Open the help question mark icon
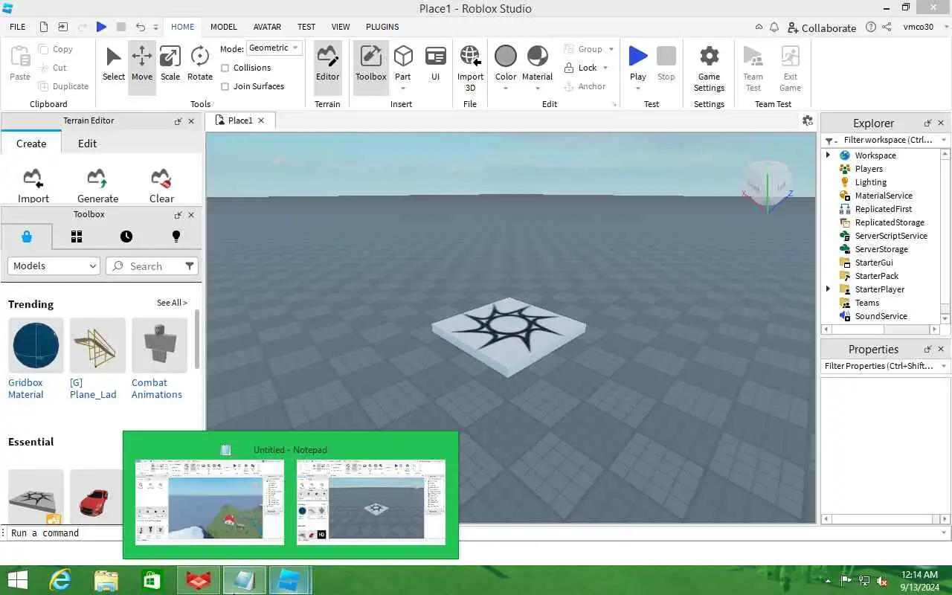The width and height of the screenshot is (952, 595). click(x=871, y=27)
